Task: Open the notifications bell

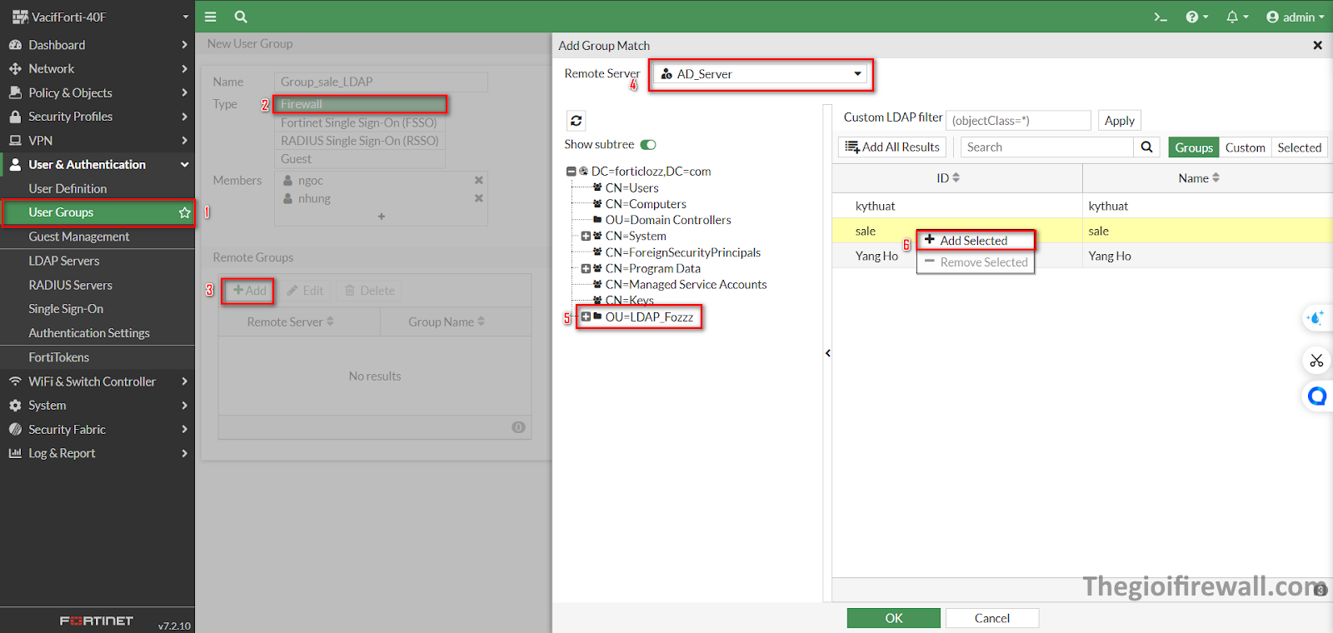Action: coord(1236,17)
